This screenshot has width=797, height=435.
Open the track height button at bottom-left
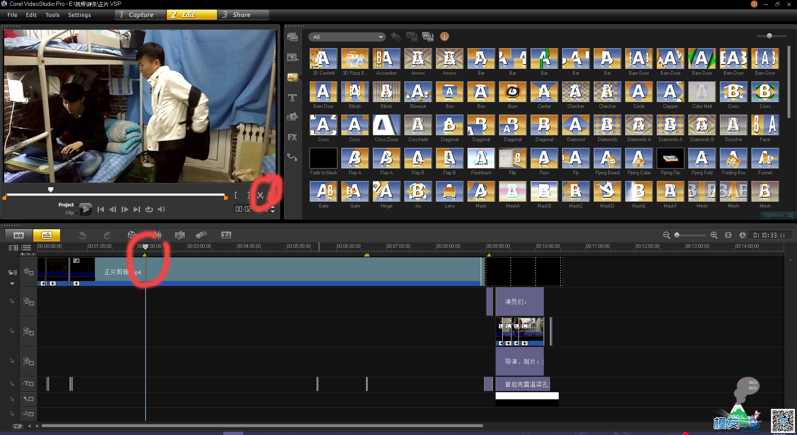[17, 426]
